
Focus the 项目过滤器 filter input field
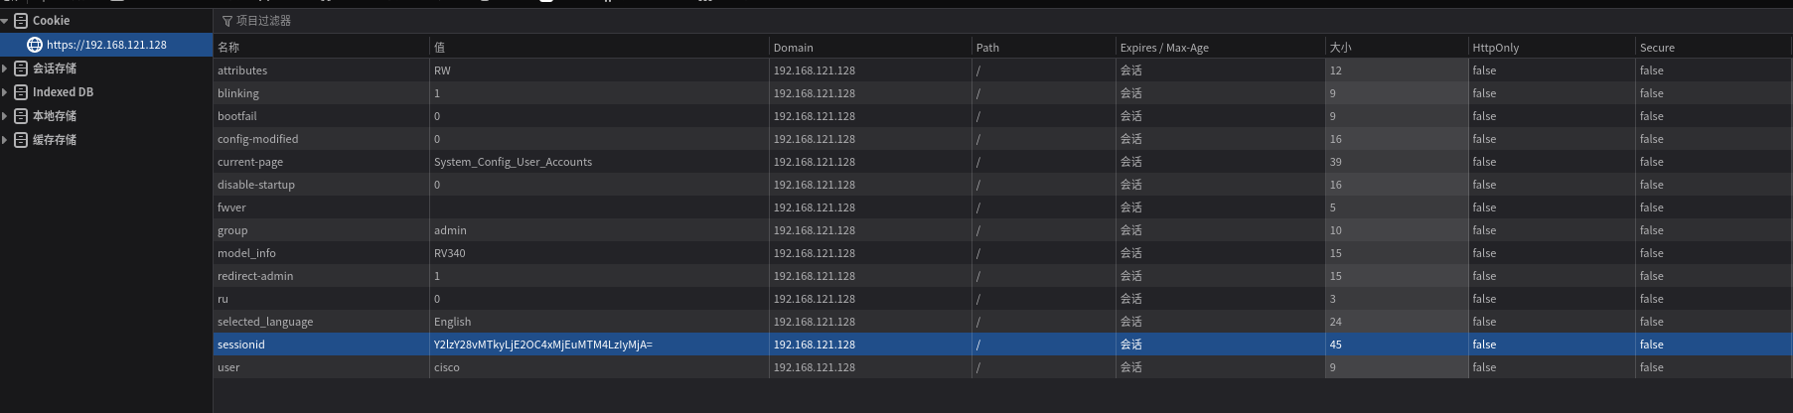[x=1003, y=21]
